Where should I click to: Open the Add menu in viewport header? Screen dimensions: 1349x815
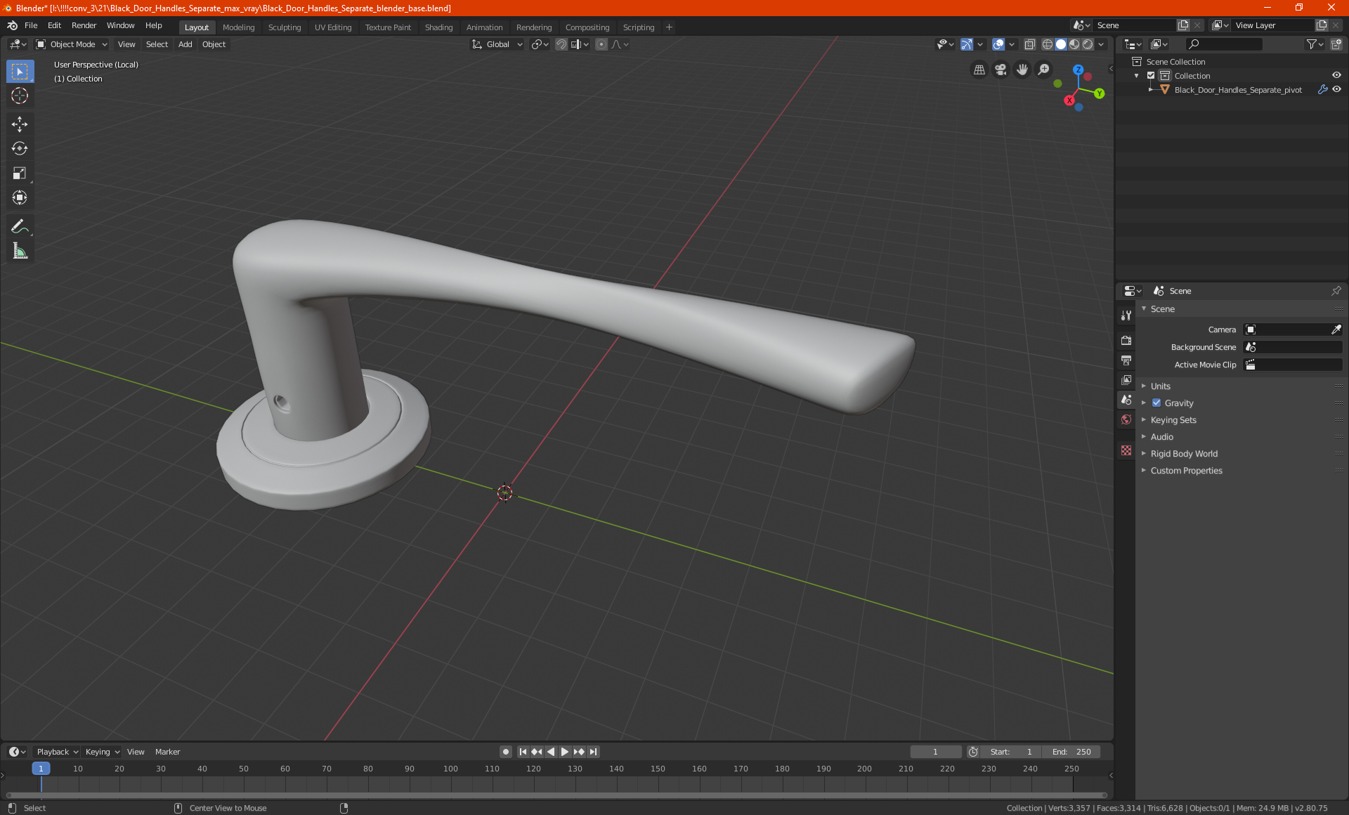point(185,44)
